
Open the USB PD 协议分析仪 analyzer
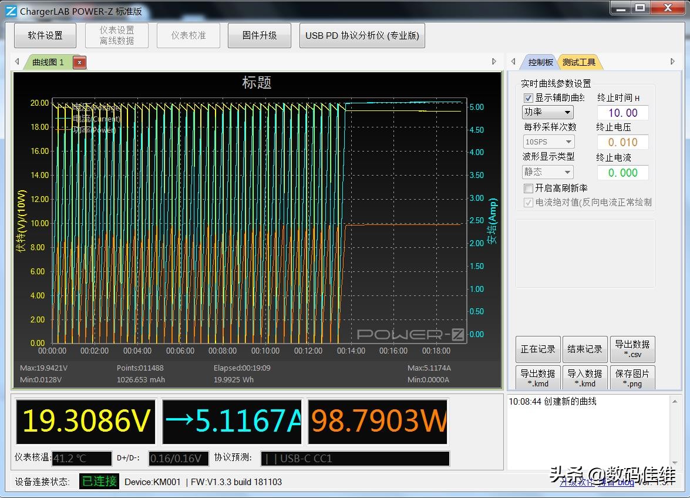click(x=362, y=35)
